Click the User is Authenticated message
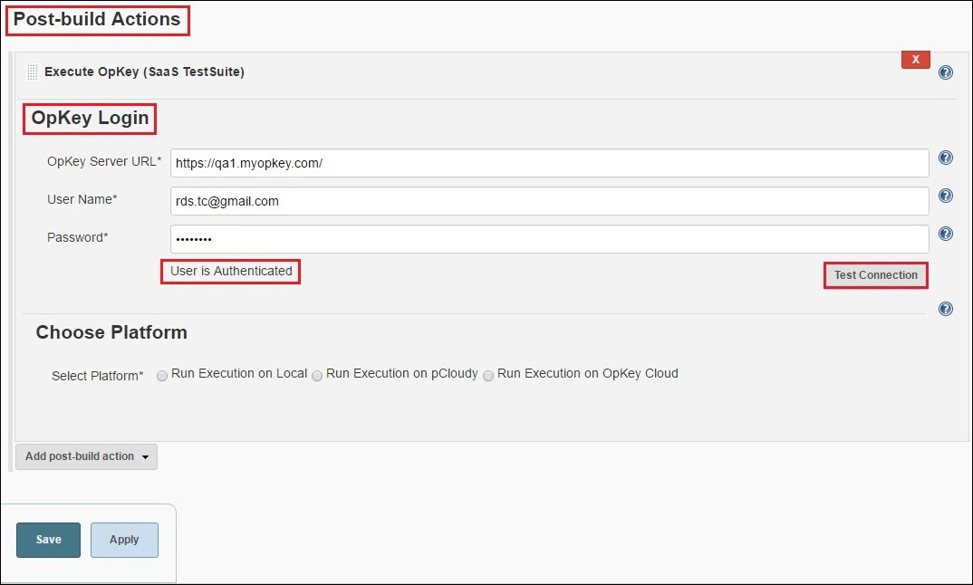The height and width of the screenshot is (585, 973). coord(231,271)
